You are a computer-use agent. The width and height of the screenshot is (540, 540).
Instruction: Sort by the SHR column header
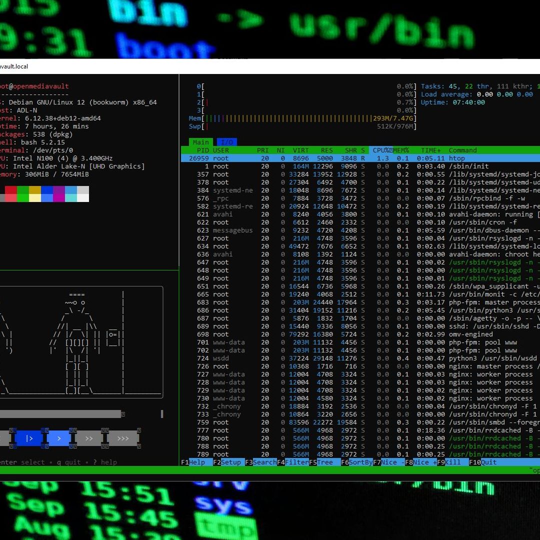click(x=351, y=150)
